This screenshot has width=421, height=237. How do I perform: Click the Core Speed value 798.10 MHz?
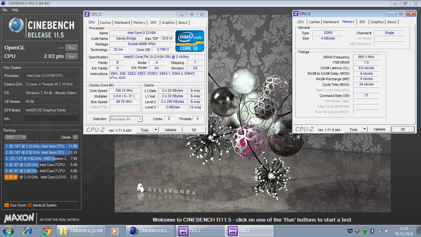(x=125, y=91)
